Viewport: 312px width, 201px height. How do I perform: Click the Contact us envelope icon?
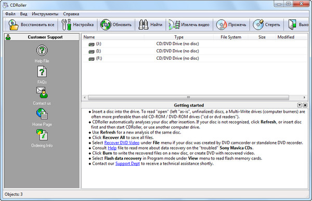(x=42, y=92)
